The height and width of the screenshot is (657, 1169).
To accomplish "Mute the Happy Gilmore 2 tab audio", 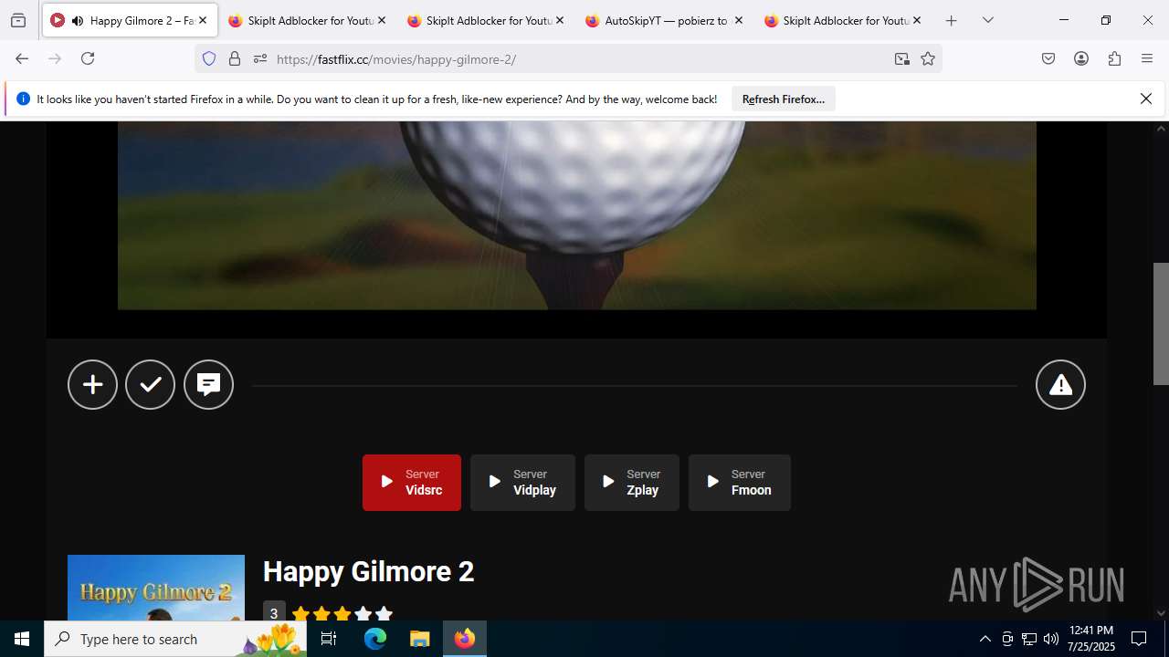I will 78,20.
